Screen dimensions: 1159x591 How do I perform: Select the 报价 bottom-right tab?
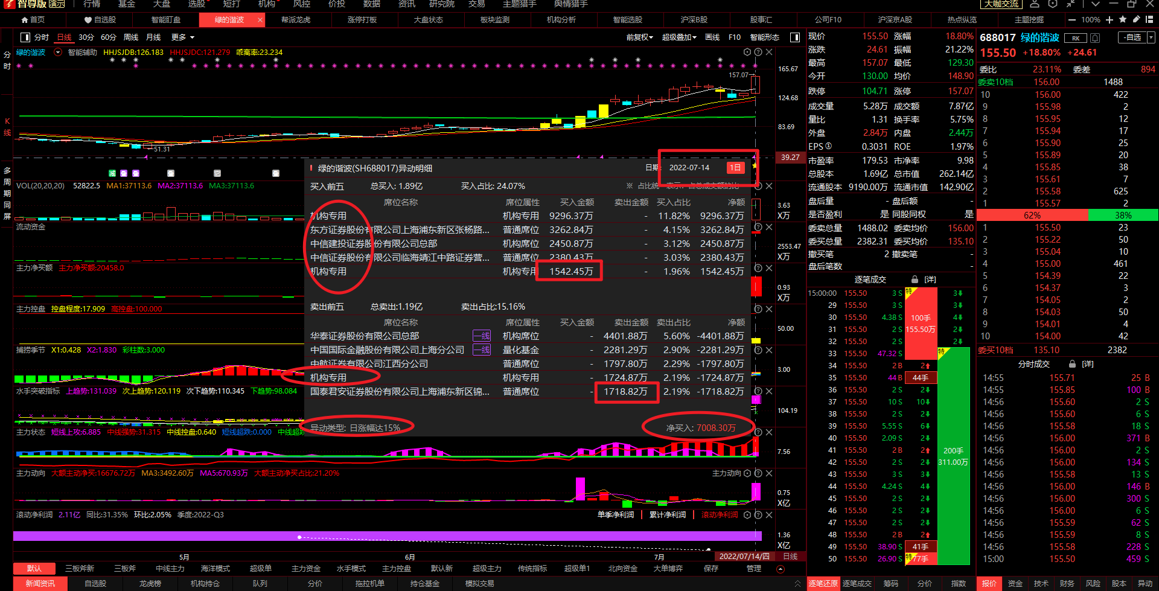pos(989,584)
